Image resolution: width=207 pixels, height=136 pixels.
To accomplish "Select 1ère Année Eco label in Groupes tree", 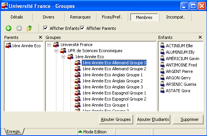I will click(x=89, y=57).
